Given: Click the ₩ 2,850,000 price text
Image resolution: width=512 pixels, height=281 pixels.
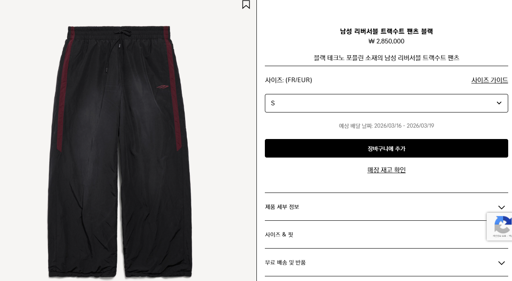Looking at the screenshot, I should point(386,41).
